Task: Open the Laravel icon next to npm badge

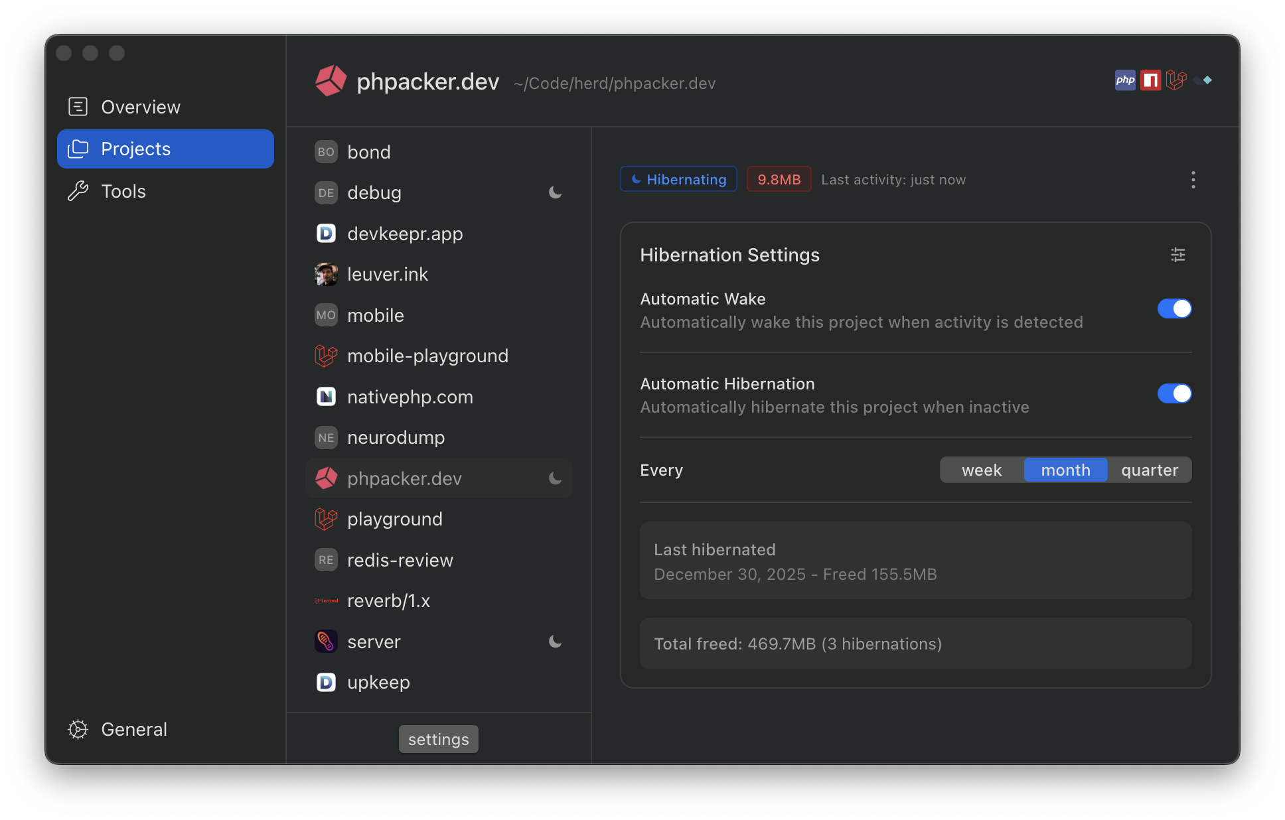Action: click(1176, 80)
